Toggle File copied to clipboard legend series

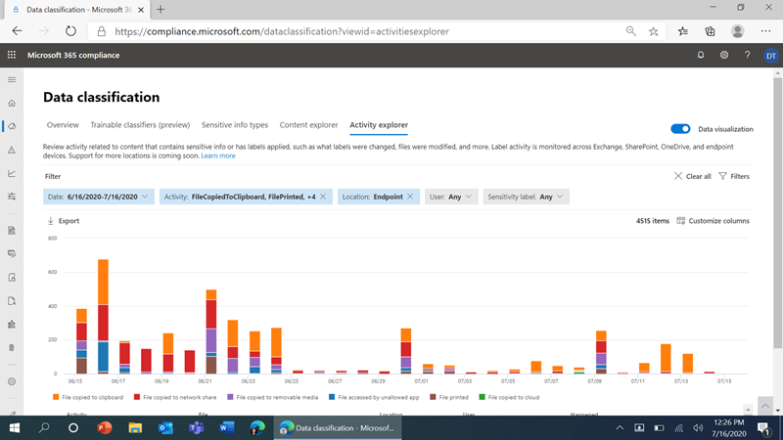click(x=88, y=397)
